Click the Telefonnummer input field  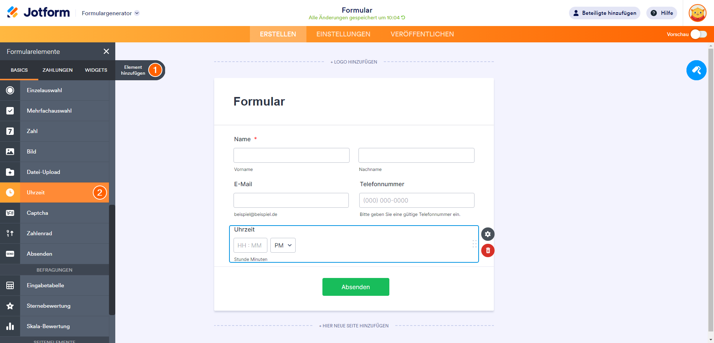(x=416, y=200)
